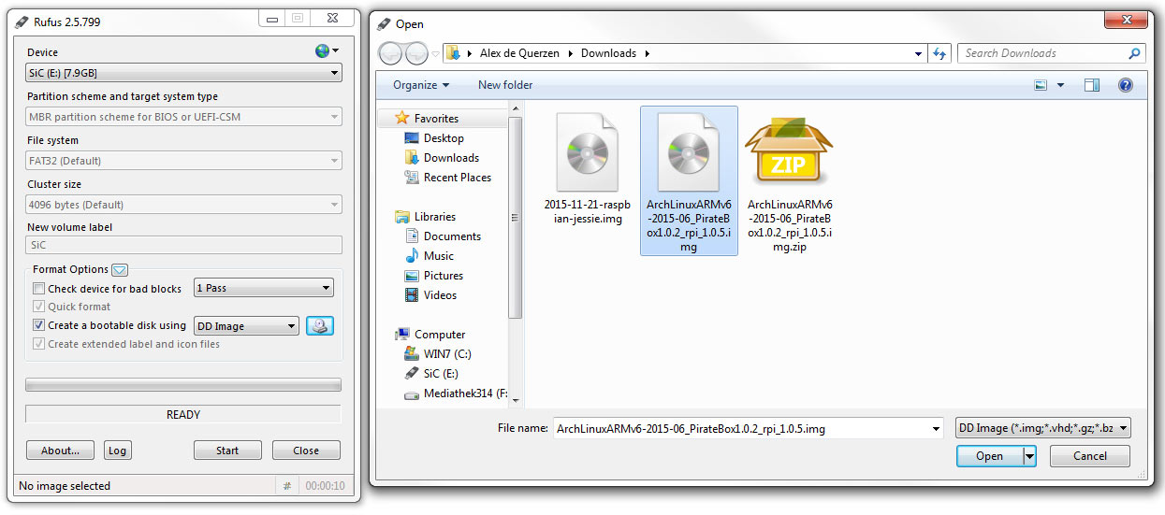Toggle Create extended label and icon files

38,344
